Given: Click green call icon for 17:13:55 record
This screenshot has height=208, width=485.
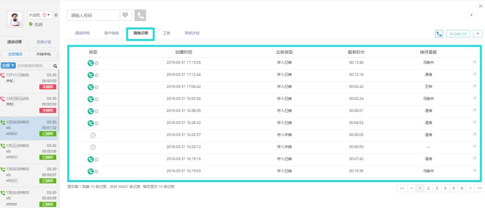Looking at the screenshot, I should point(90,63).
